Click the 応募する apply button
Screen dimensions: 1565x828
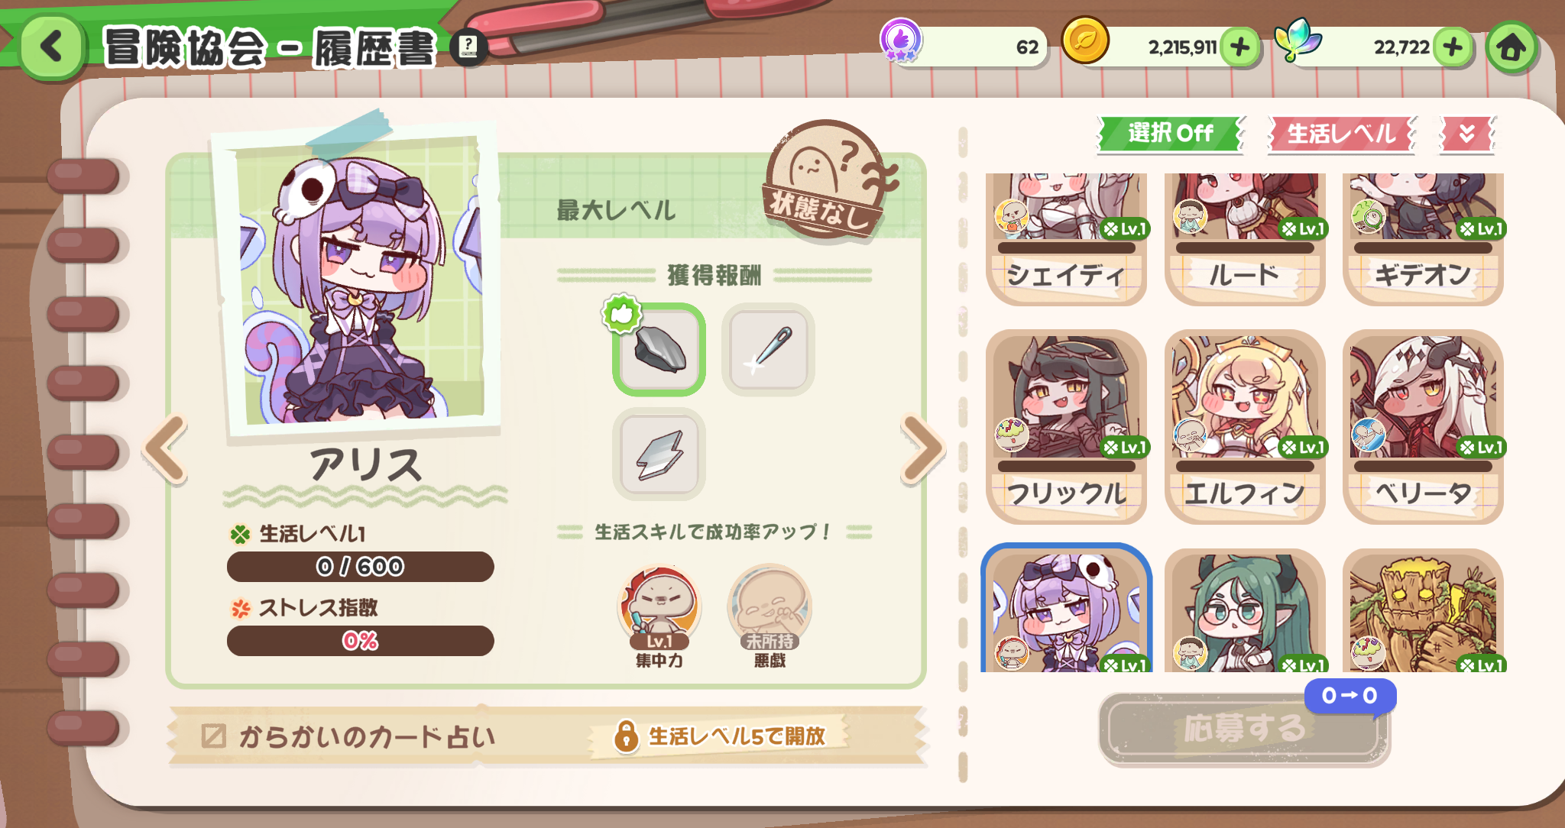coord(1243,728)
